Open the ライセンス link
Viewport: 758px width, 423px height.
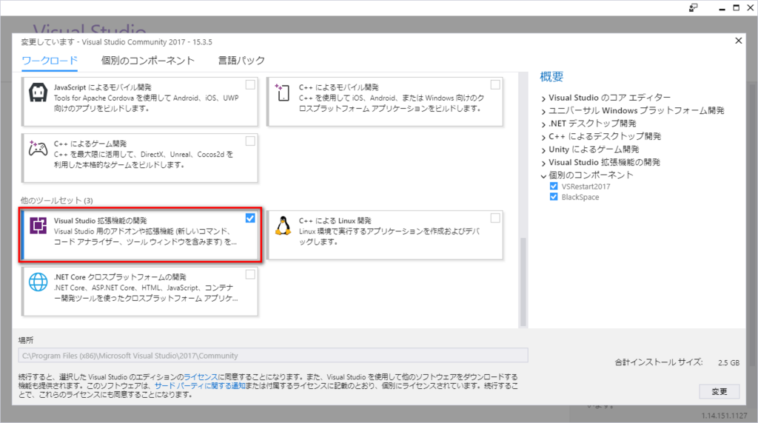[x=200, y=376]
